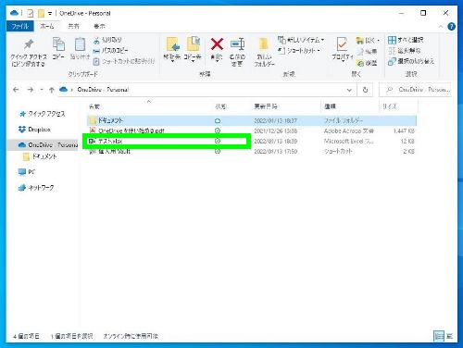Viewport: 463px width, 348px height.
Task: Switch to the View tab
Action: click(99, 26)
